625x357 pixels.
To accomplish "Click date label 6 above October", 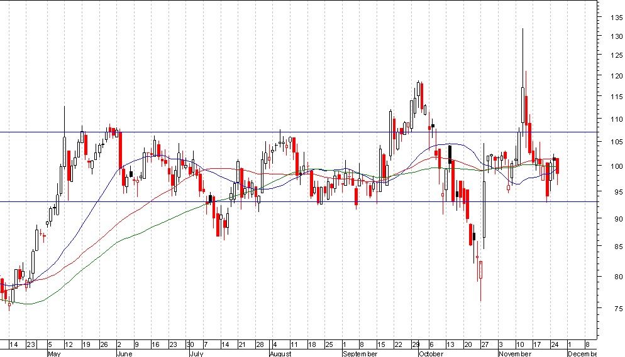I will tap(431, 344).
